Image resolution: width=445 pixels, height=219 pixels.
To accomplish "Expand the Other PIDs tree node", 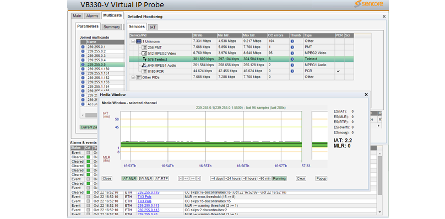I will tap(133, 77).
